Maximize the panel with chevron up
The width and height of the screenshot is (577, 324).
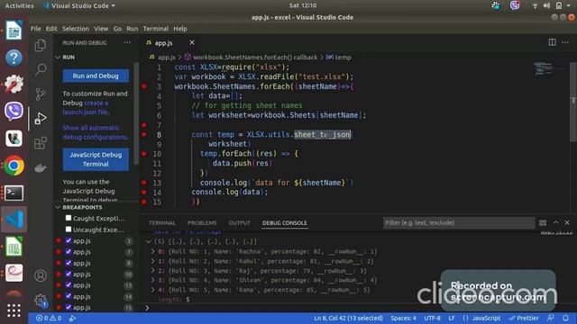(x=555, y=222)
